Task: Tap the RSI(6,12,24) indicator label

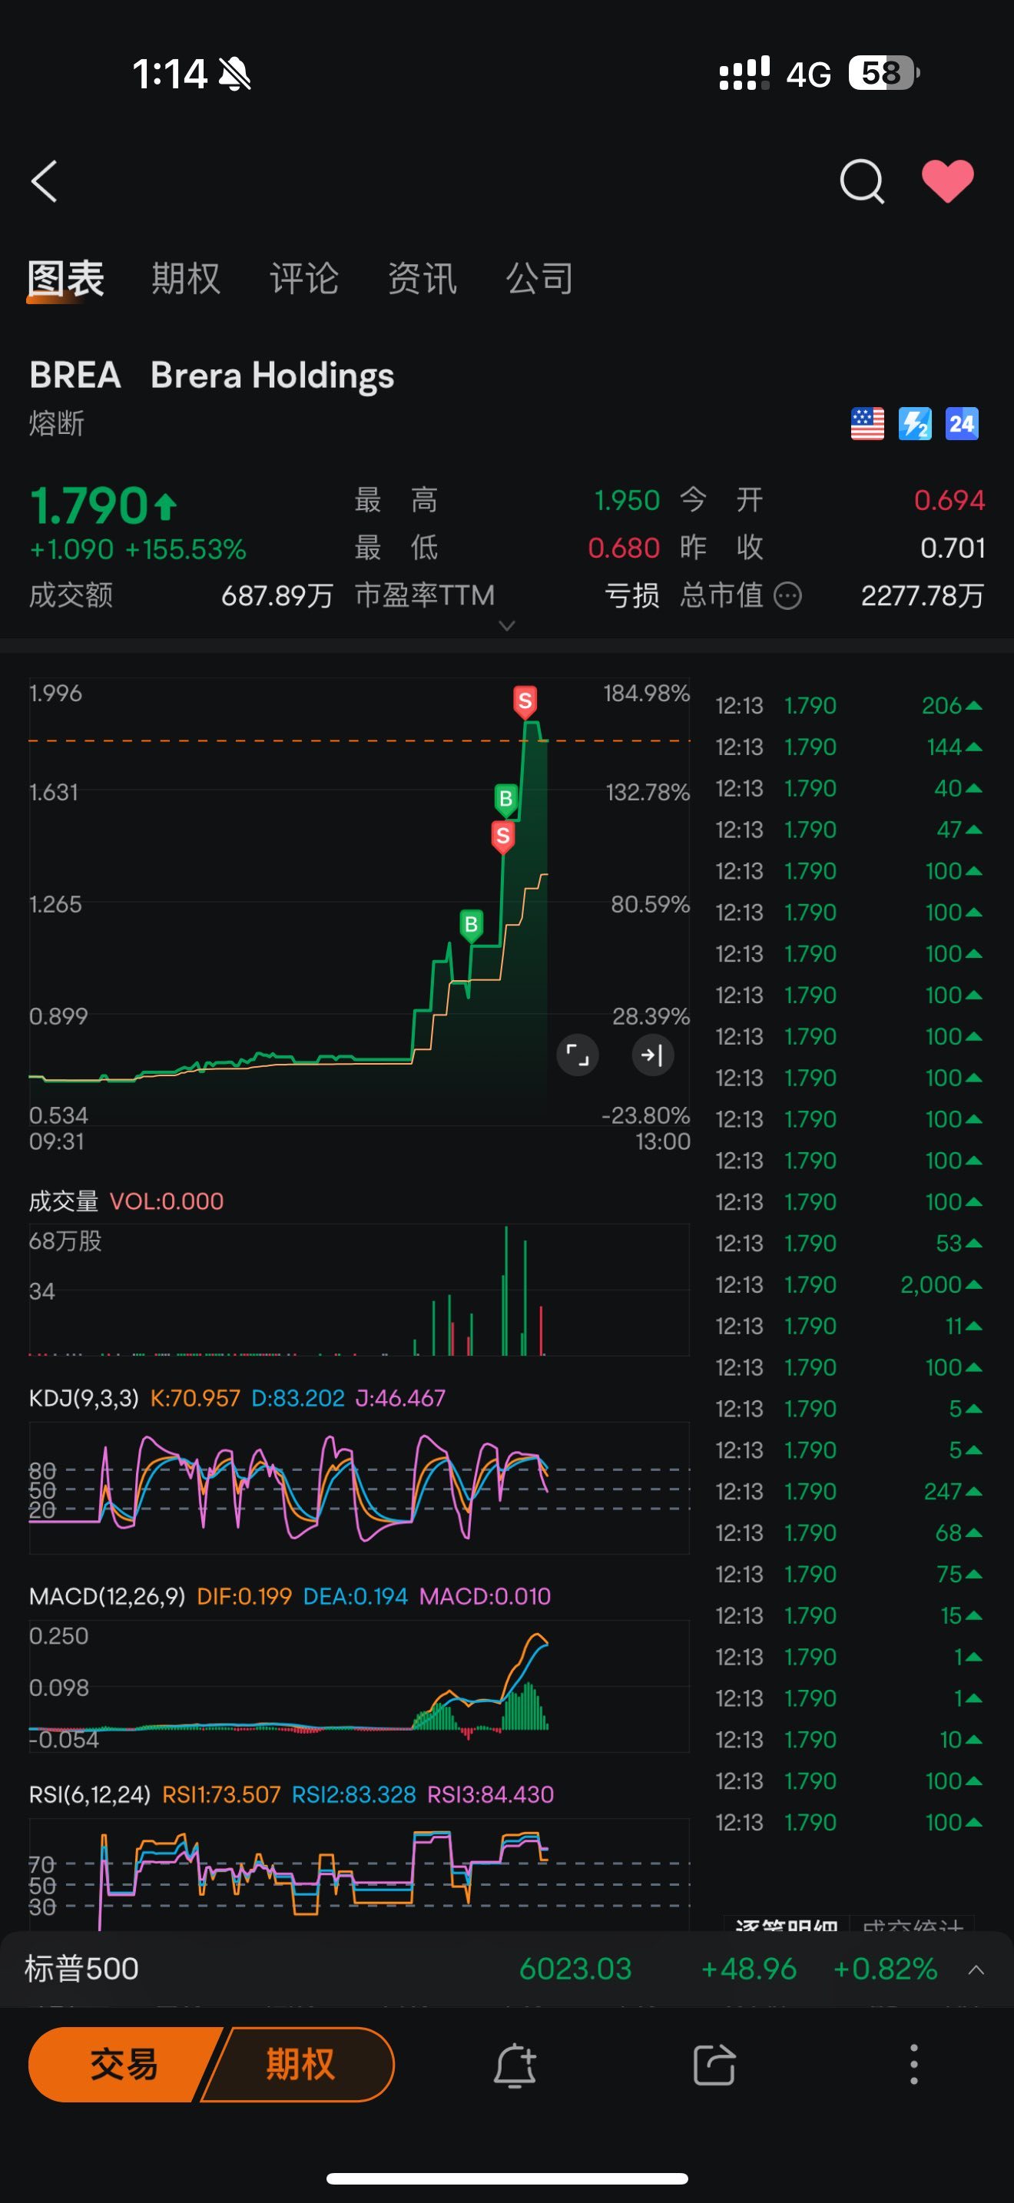Action: click(x=90, y=1794)
